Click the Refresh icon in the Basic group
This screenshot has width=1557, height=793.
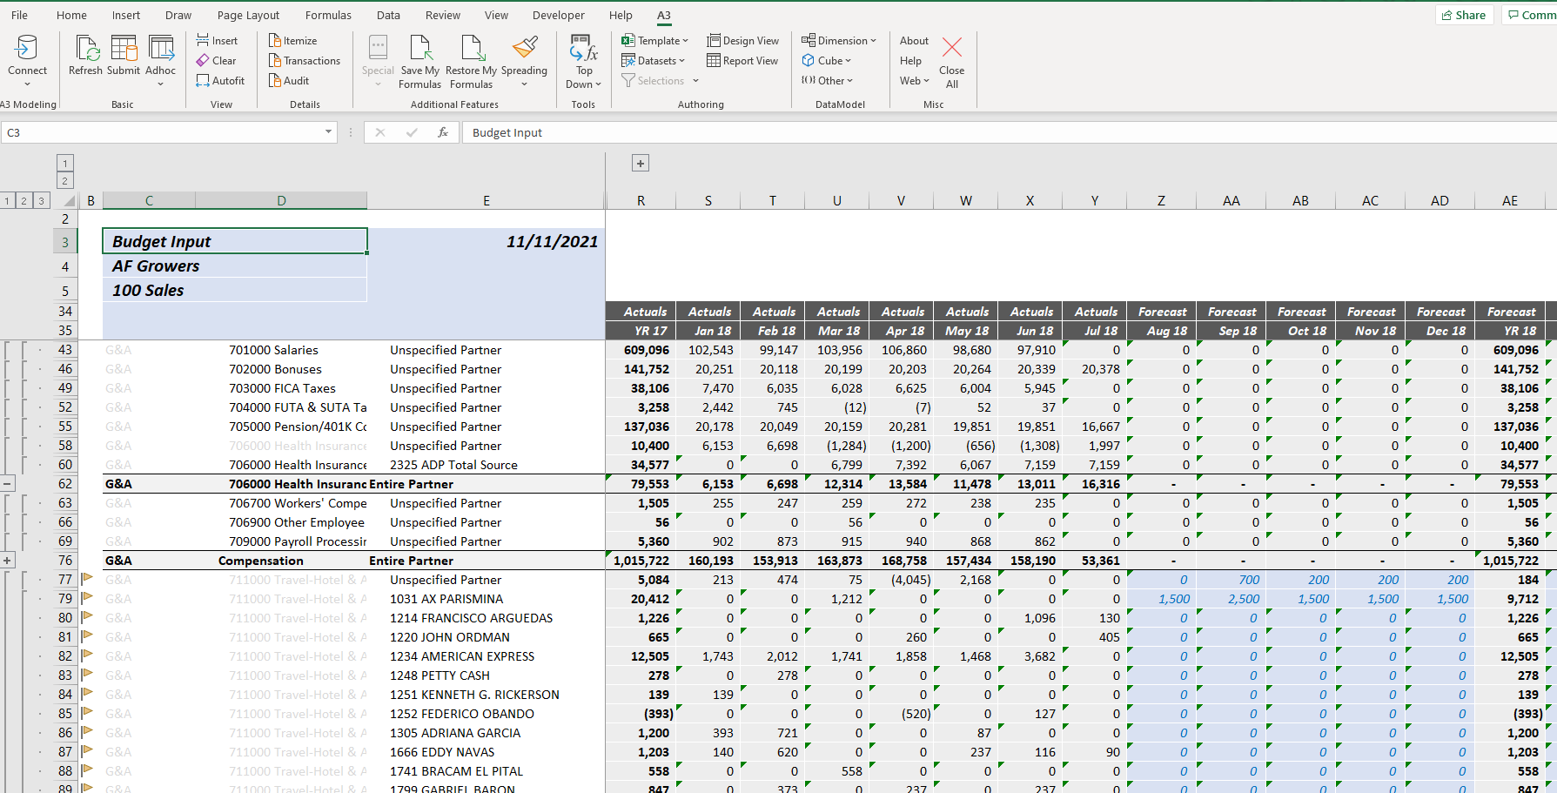85,57
